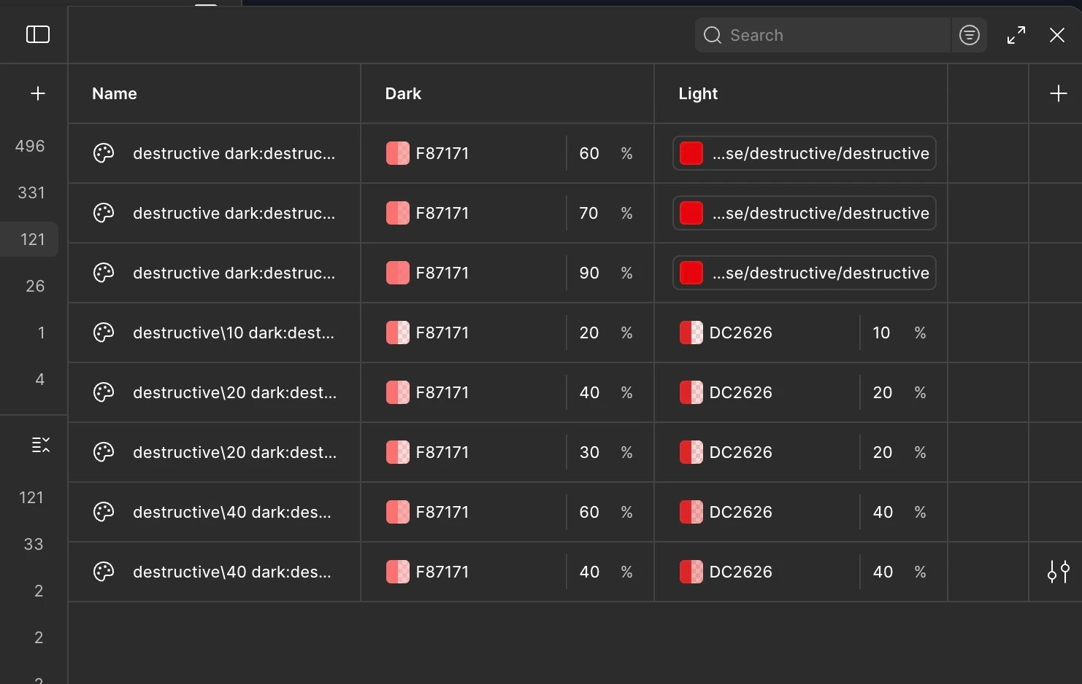Click Dark hex F87171 in the 90% row
The image size is (1082, 684).
(x=442, y=273)
